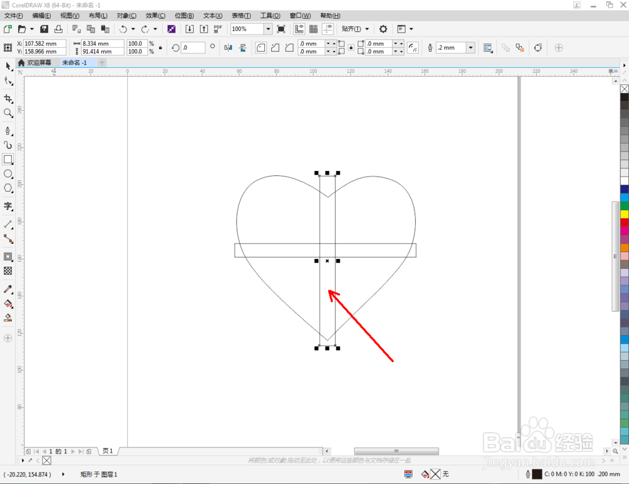
Task: Select the Text tool
Action: tap(8, 206)
